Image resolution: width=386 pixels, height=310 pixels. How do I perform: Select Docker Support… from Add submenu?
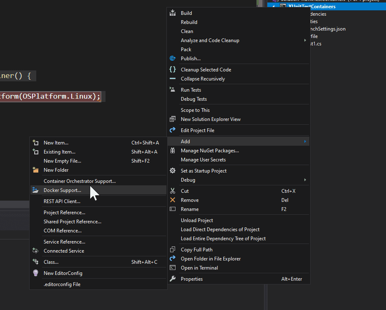tap(62, 190)
